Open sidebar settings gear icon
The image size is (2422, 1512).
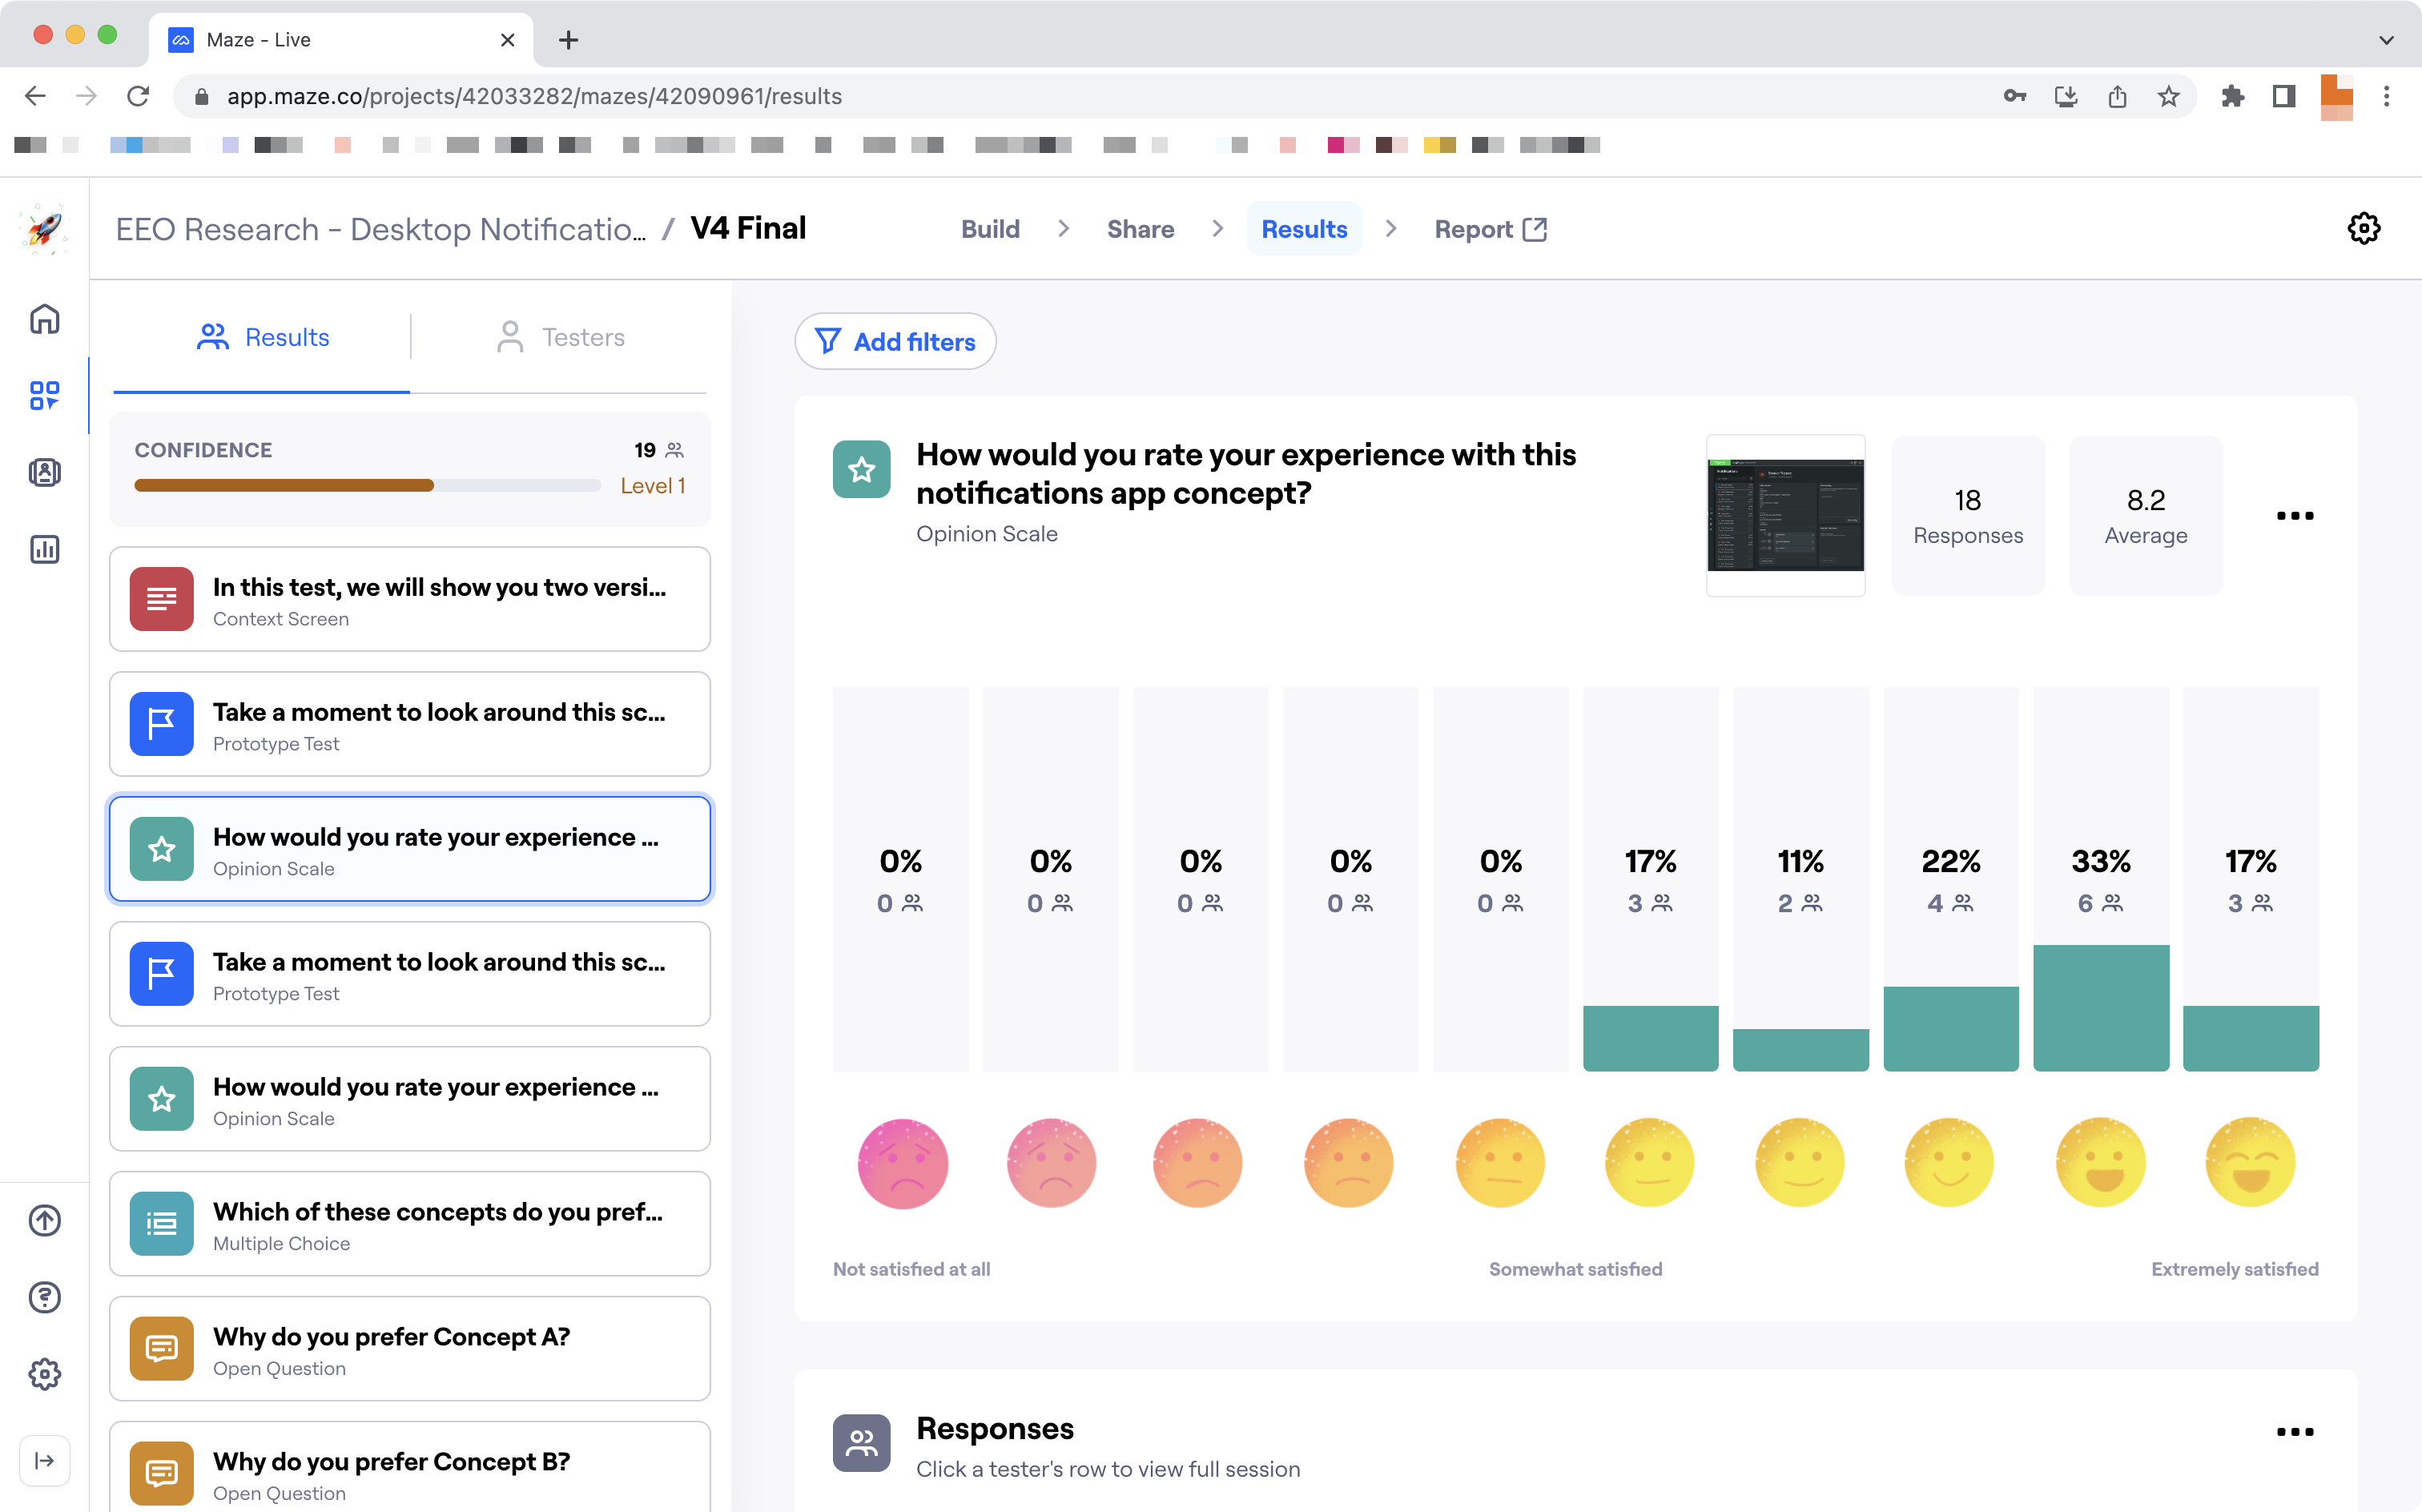click(x=44, y=1374)
